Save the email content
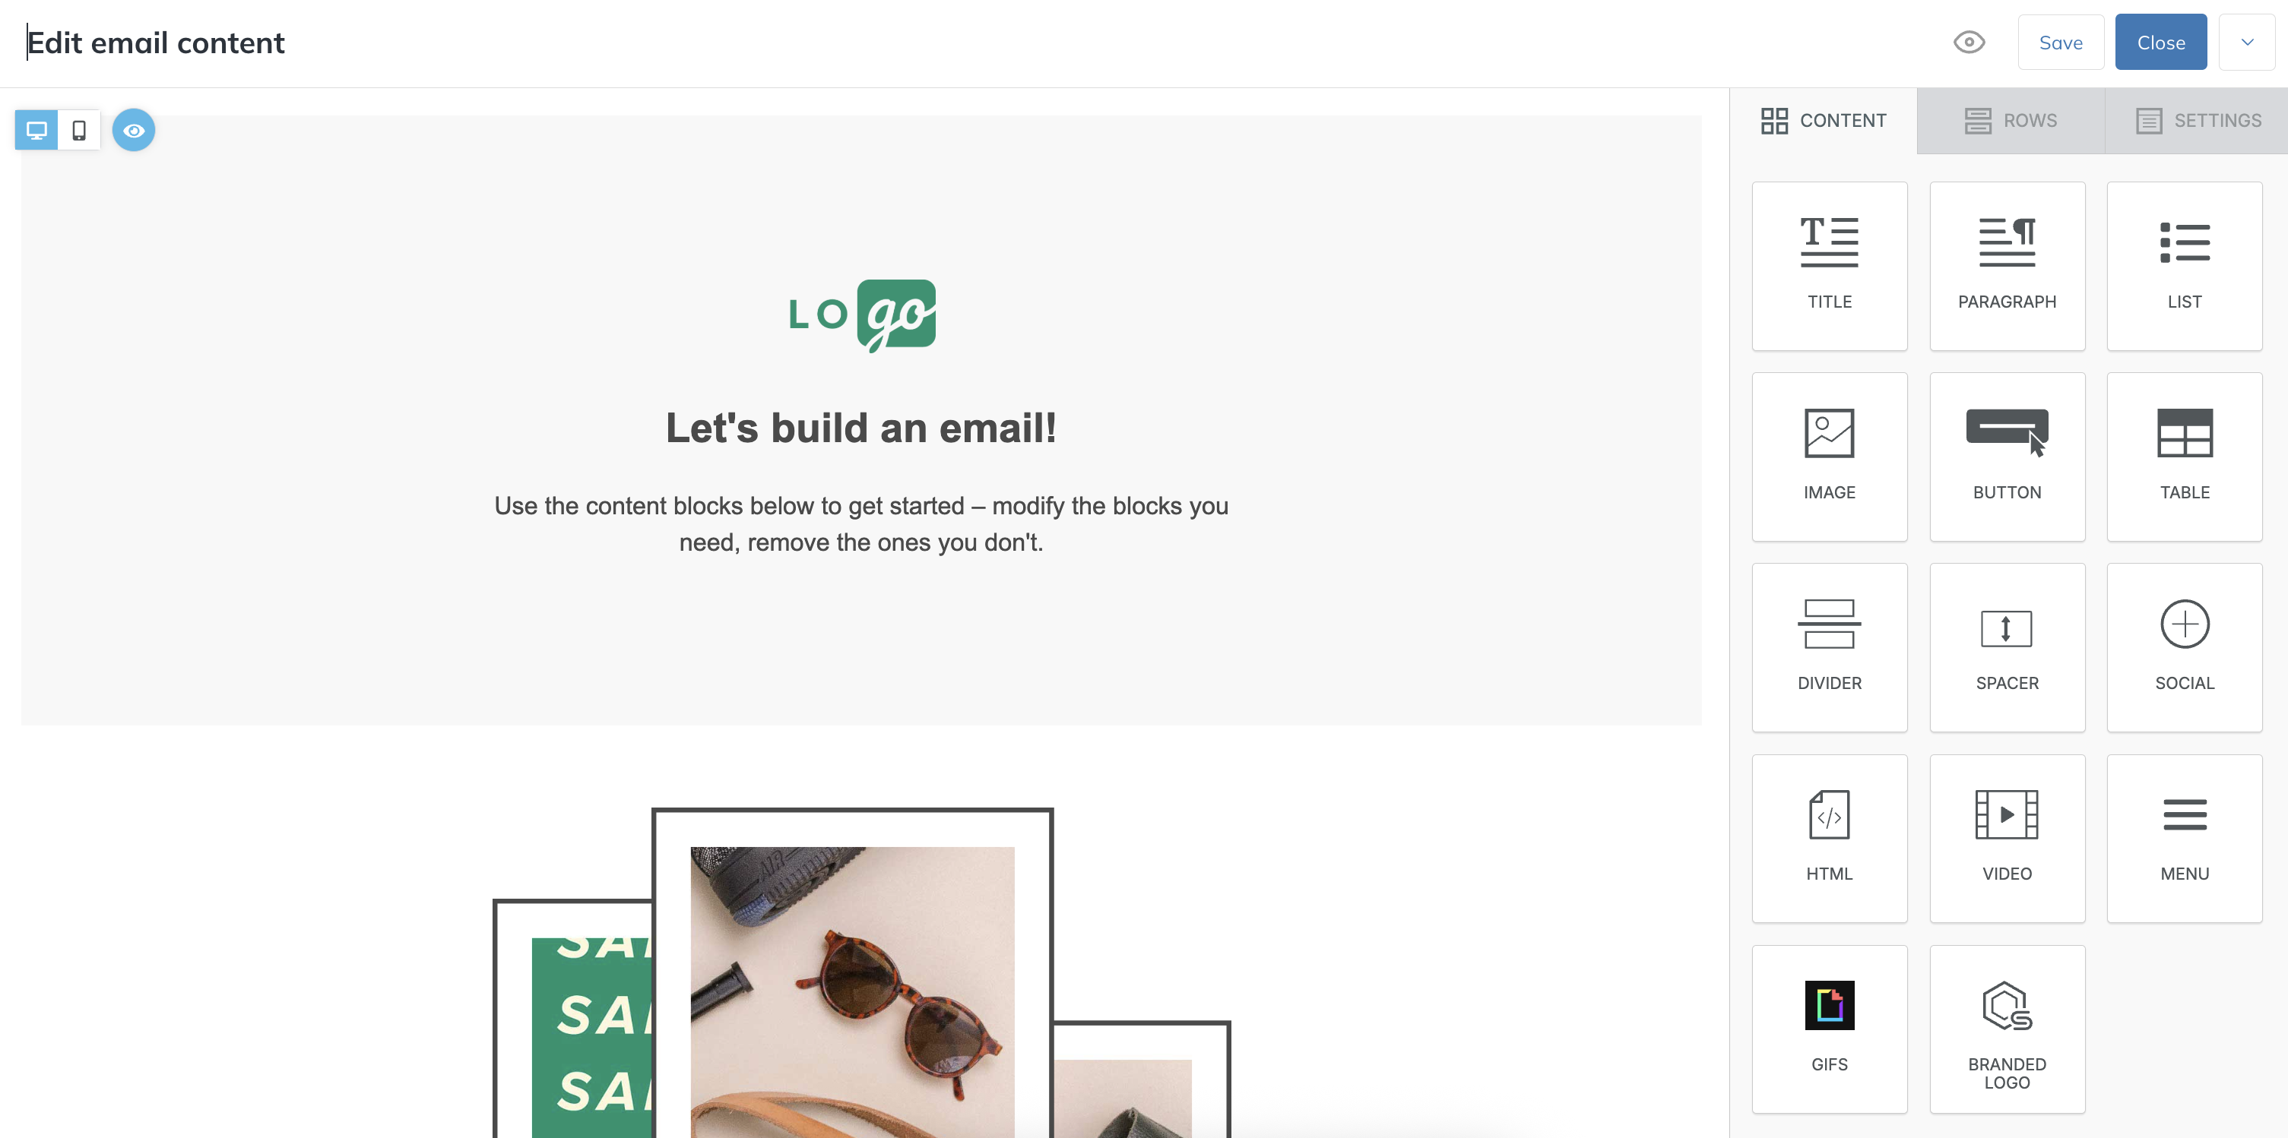Screen dimensions: 2288x1138 2061,43
